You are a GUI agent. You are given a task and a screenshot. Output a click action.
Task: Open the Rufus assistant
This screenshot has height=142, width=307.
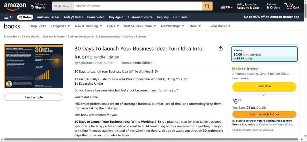(x=25, y=17)
